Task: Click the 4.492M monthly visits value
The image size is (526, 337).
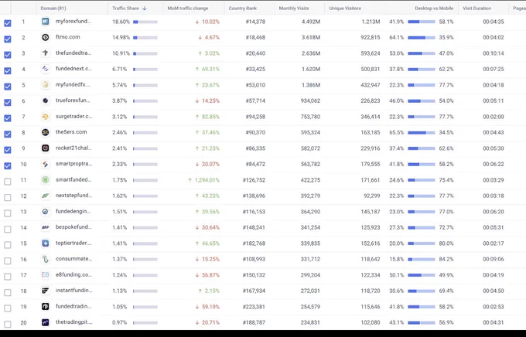Action: point(311,22)
